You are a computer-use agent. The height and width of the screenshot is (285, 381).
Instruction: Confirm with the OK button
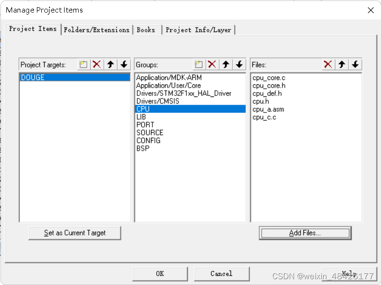point(160,273)
